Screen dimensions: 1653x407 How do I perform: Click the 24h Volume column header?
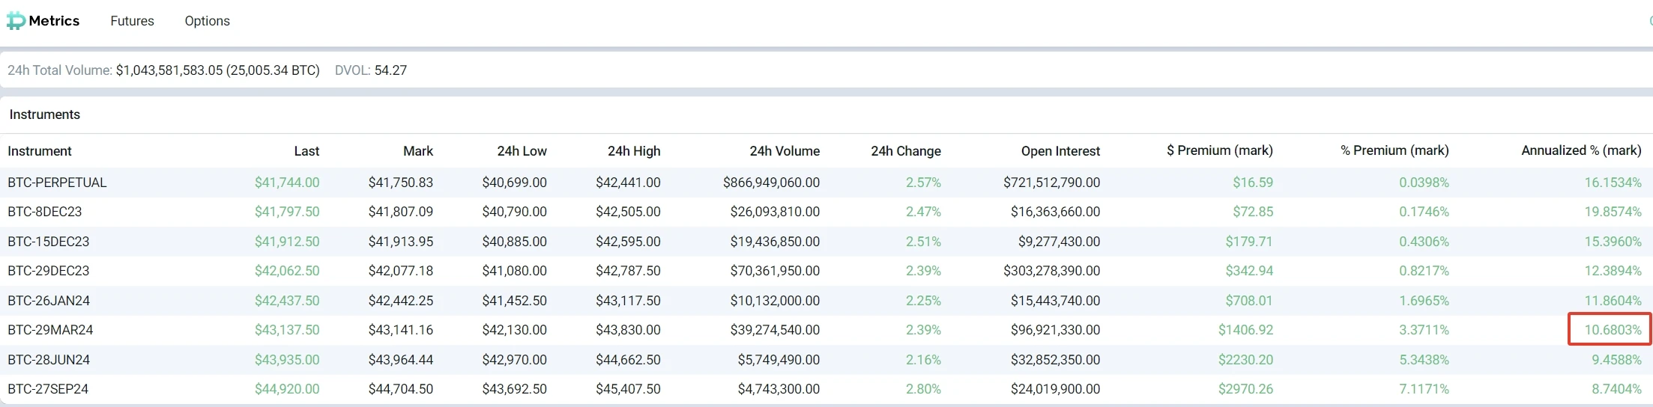pyautogui.click(x=784, y=151)
